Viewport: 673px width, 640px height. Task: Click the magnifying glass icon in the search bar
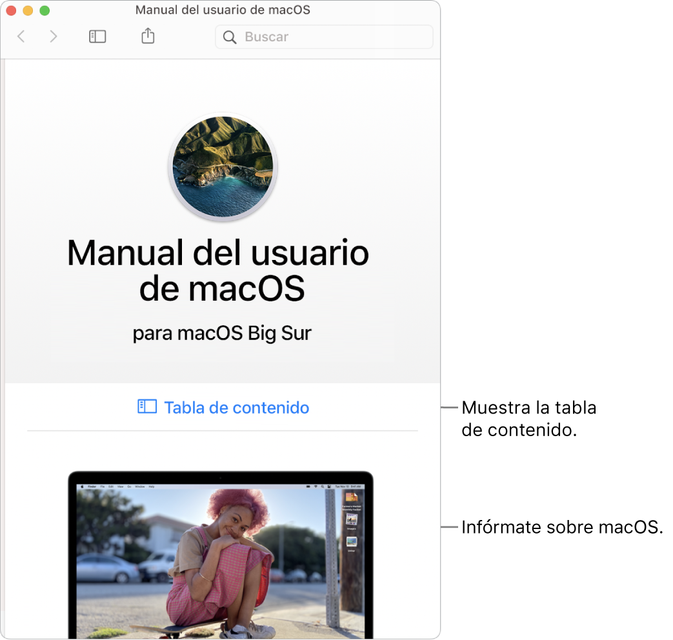point(230,37)
